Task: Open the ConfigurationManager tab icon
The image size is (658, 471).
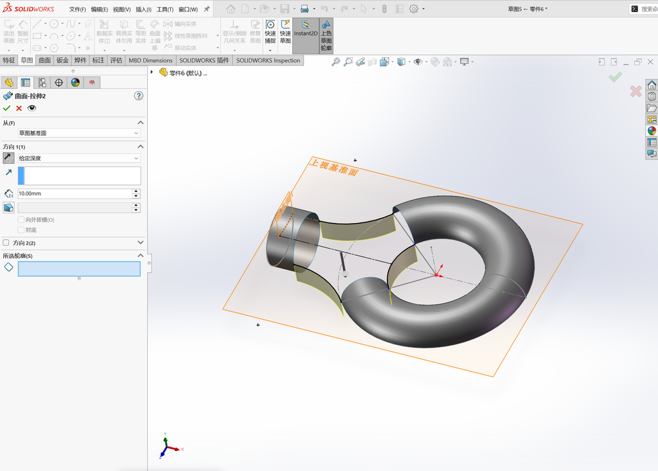Action: (42, 83)
